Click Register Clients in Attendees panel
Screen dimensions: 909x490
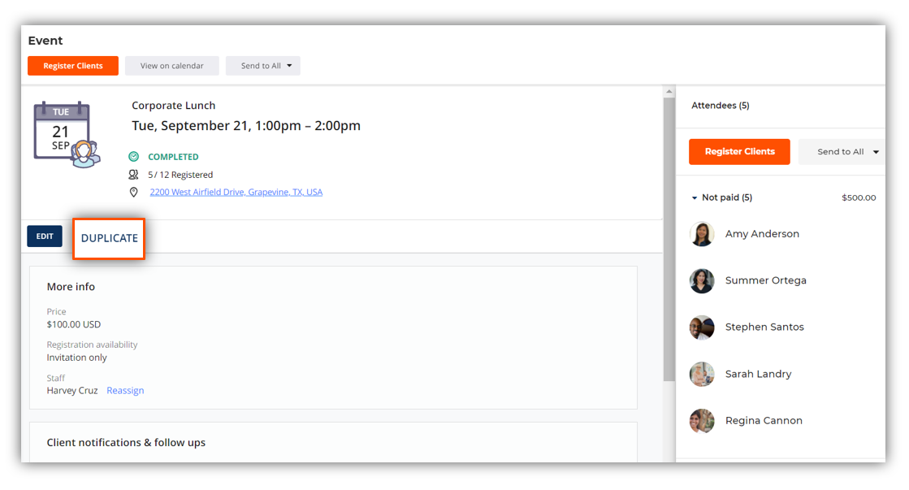[739, 151]
